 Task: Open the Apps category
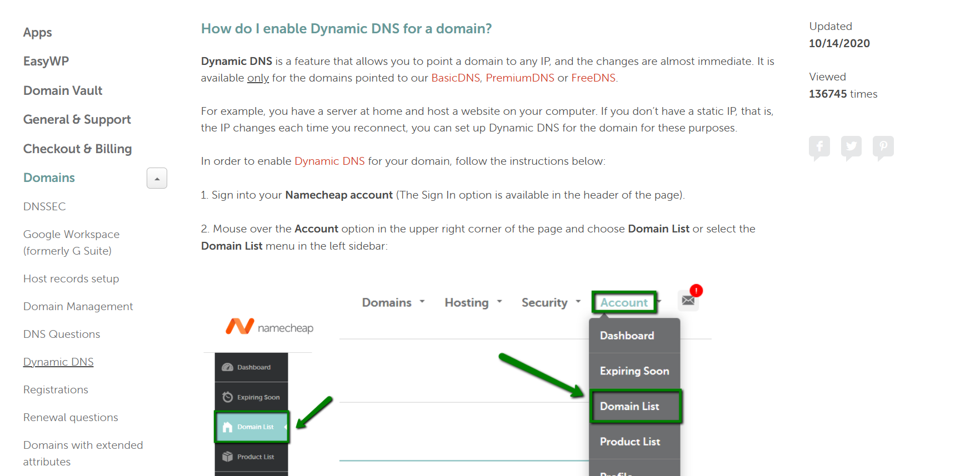coord(38,32)
